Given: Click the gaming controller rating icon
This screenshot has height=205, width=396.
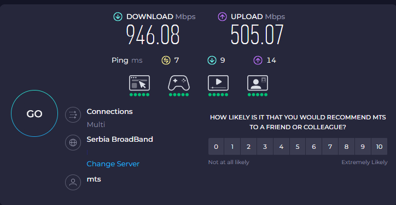Looking at the screenshot, I should (179, 83).
